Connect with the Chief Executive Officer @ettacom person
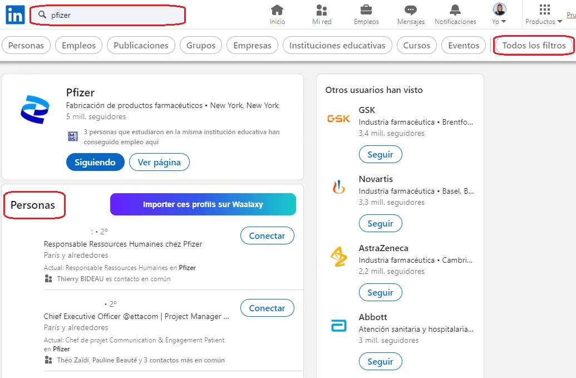576x378 pixels. click(x=267, y=308)
